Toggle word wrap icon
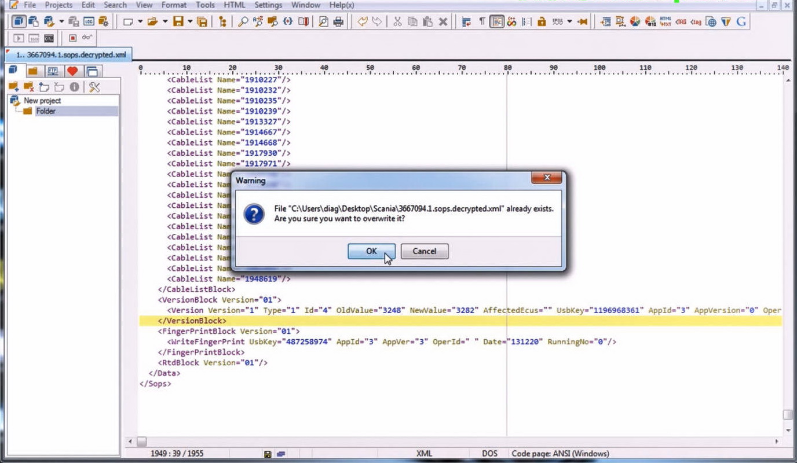Viewport: 797px width, 463px height. pyautogui.click(x=466, y=22)
